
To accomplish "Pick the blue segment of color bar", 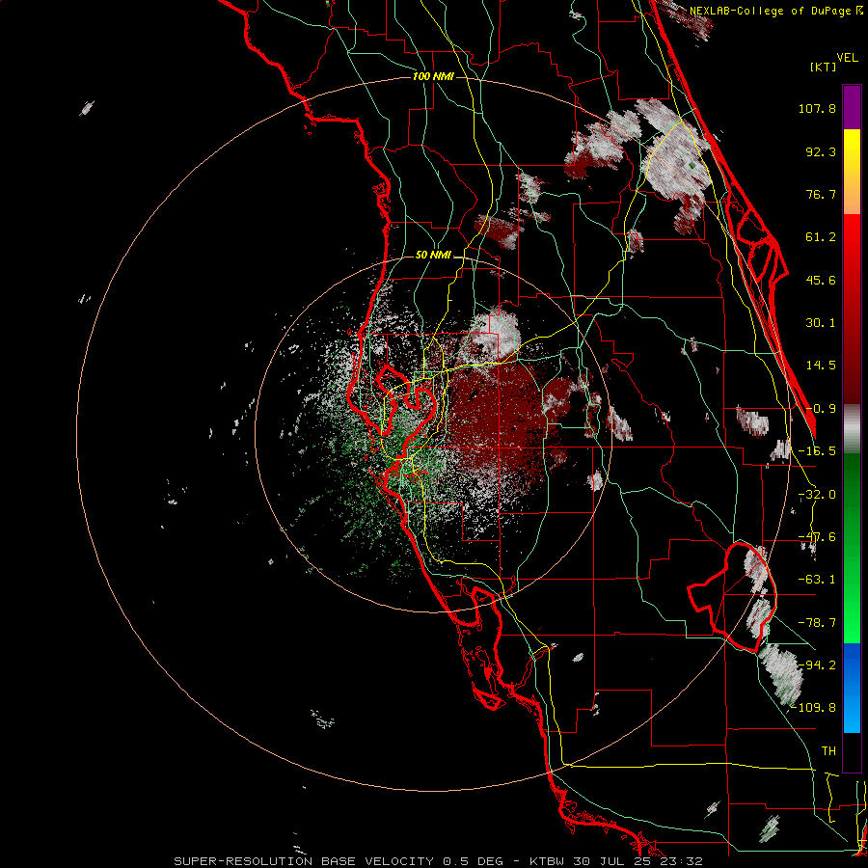I will point(852,688).
